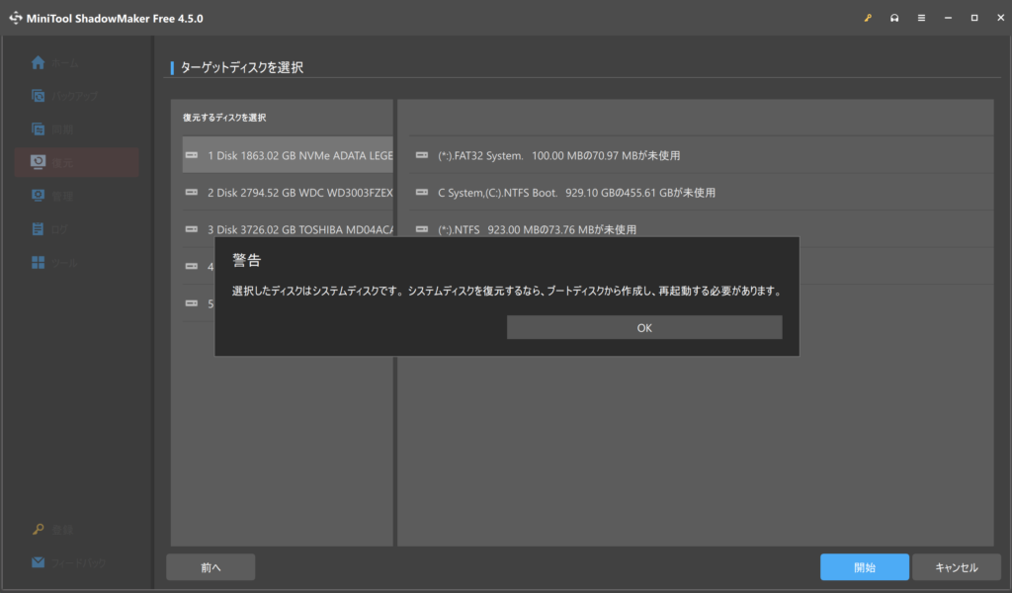1012x593 pixels.
Task: Click the キャンセル button
Action: [x=957, y=567]
